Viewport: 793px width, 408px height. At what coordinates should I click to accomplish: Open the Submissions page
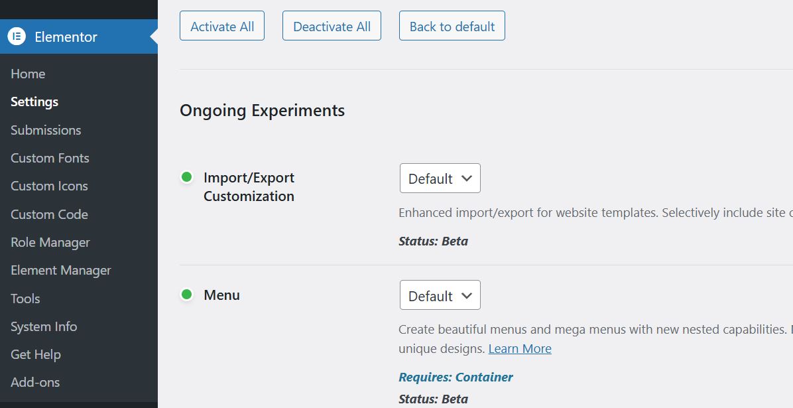[x=46, y=130]
